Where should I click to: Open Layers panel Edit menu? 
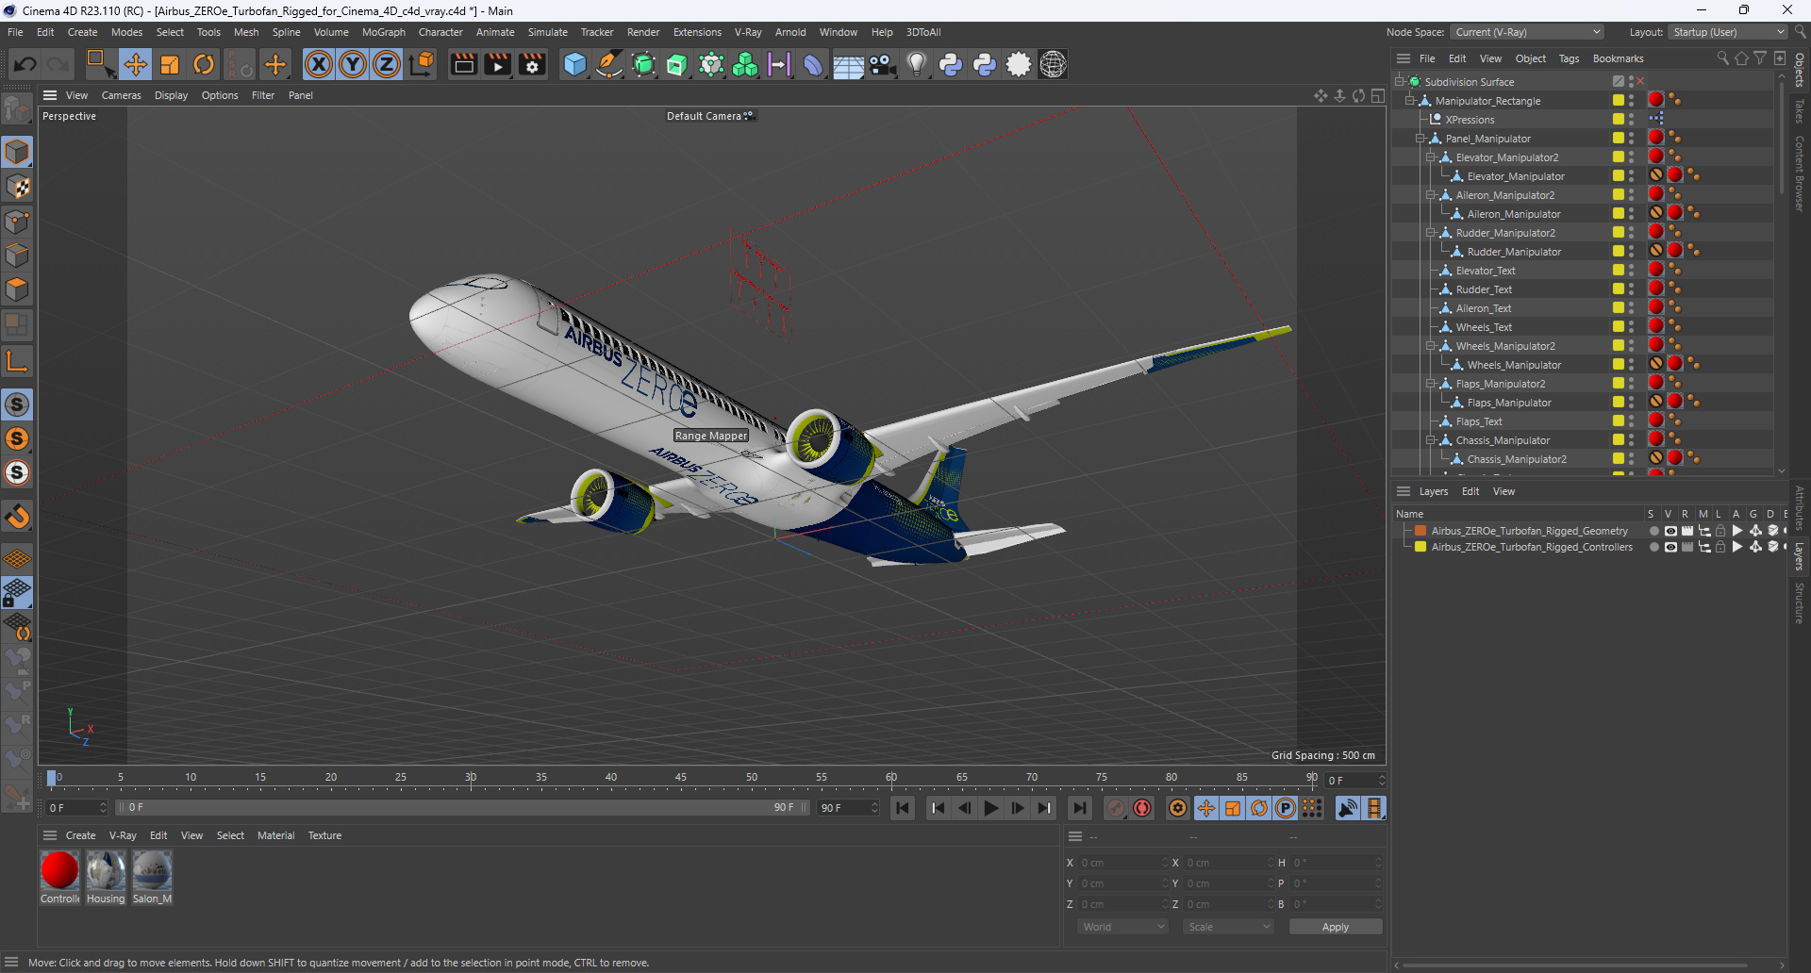[1470, 491]
